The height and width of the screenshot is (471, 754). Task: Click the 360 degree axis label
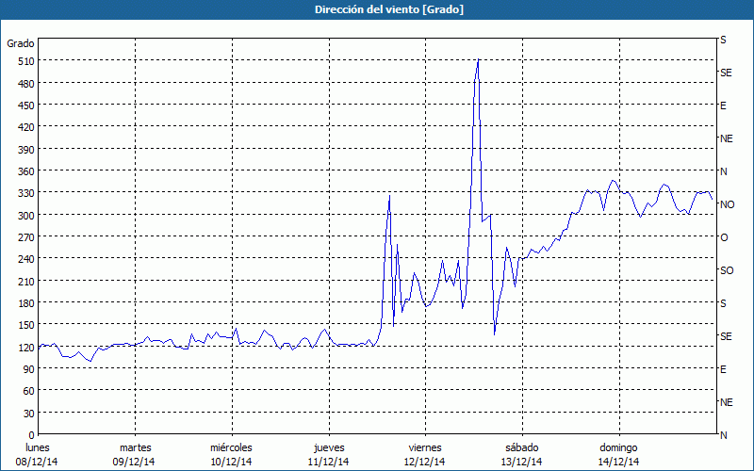(x=25, y=171)
